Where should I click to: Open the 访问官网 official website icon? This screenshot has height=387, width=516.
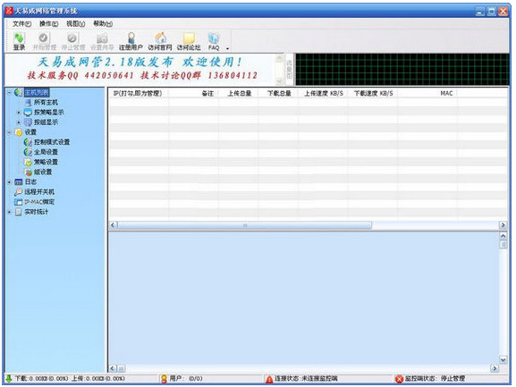click(x=160, y=41)
